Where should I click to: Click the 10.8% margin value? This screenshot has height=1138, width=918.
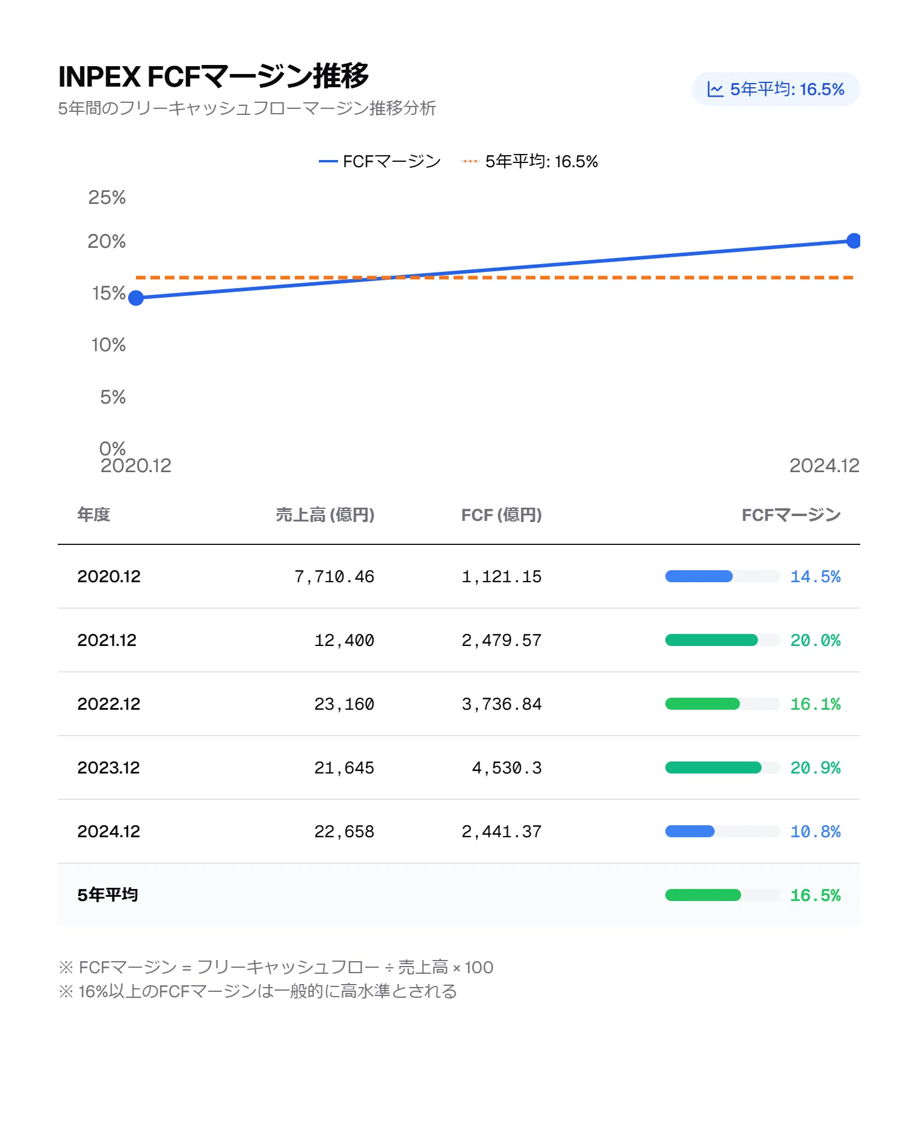[815, 832]
